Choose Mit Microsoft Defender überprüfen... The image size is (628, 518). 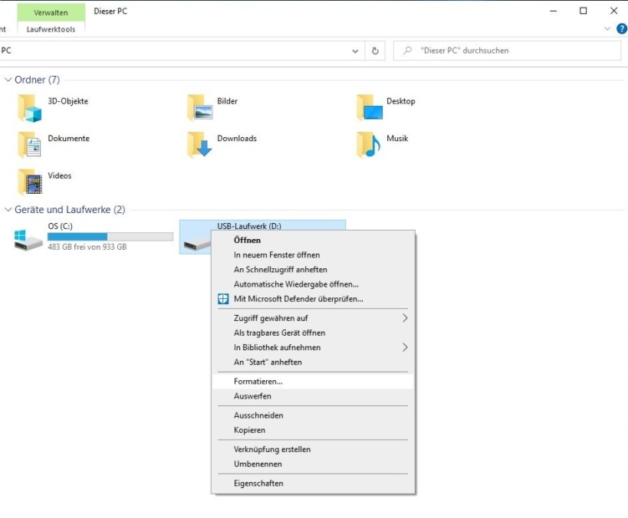(313, 299)
